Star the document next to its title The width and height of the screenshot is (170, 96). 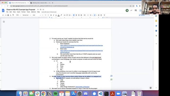click(x=38, y=10)
